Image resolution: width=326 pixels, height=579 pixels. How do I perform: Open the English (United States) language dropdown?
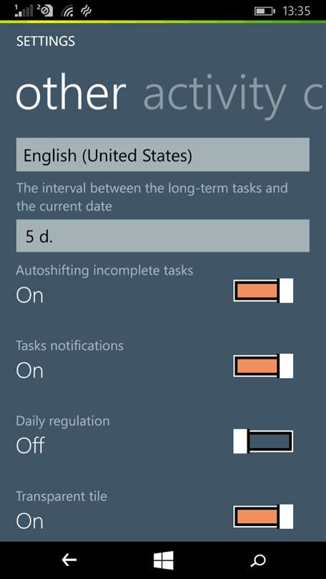[163, 154]
